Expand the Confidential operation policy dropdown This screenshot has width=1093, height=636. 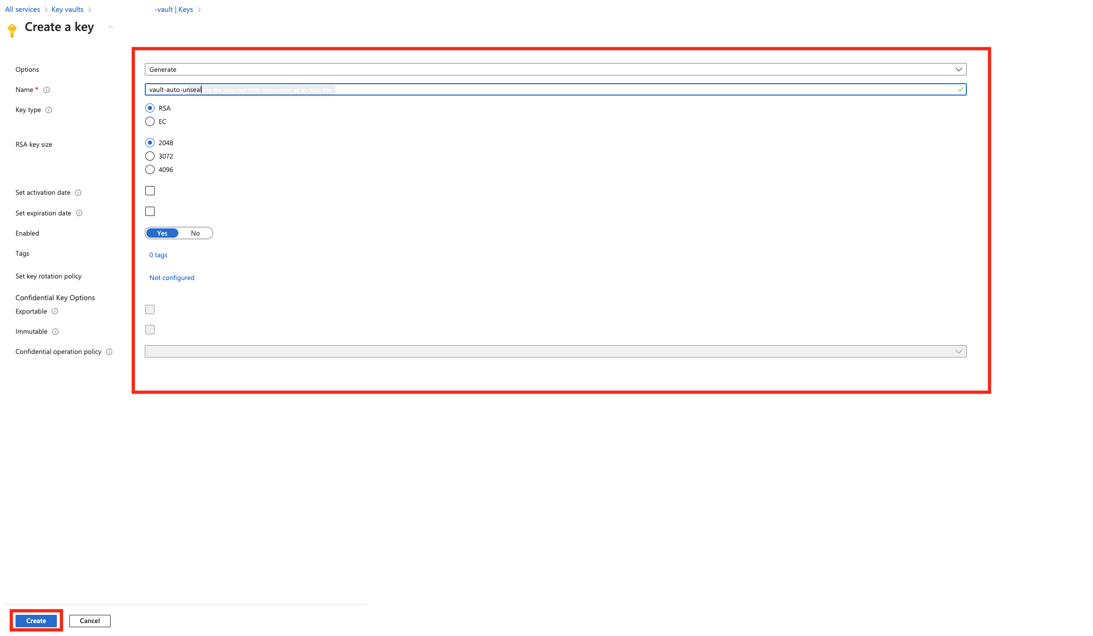(958, 351)
